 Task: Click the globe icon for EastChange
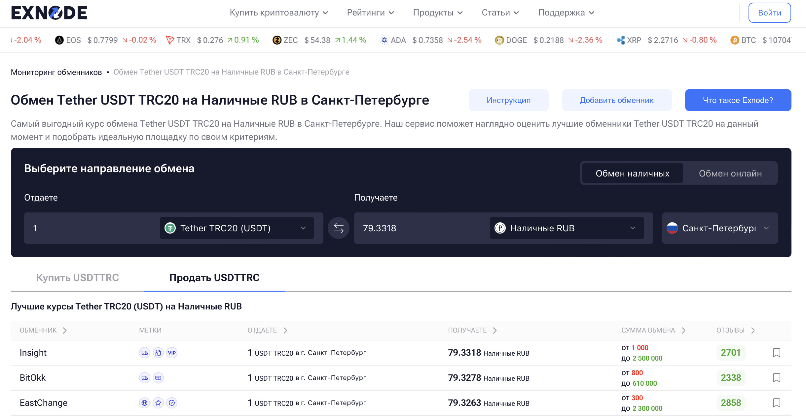[145, 403]
